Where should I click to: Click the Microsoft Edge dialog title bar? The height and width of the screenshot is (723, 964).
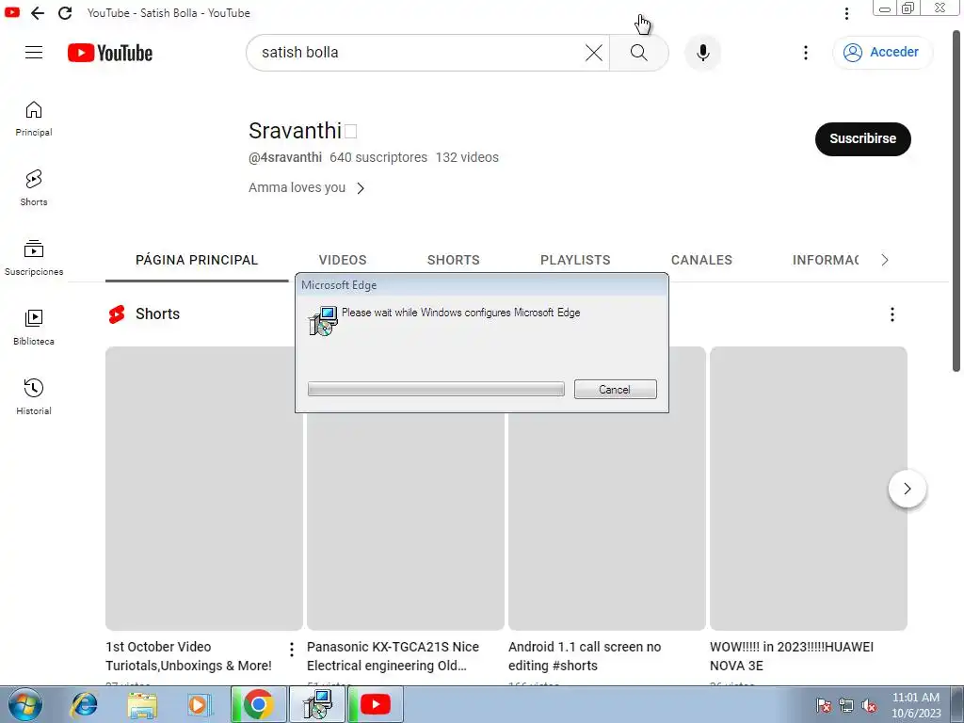pos(482,285)
